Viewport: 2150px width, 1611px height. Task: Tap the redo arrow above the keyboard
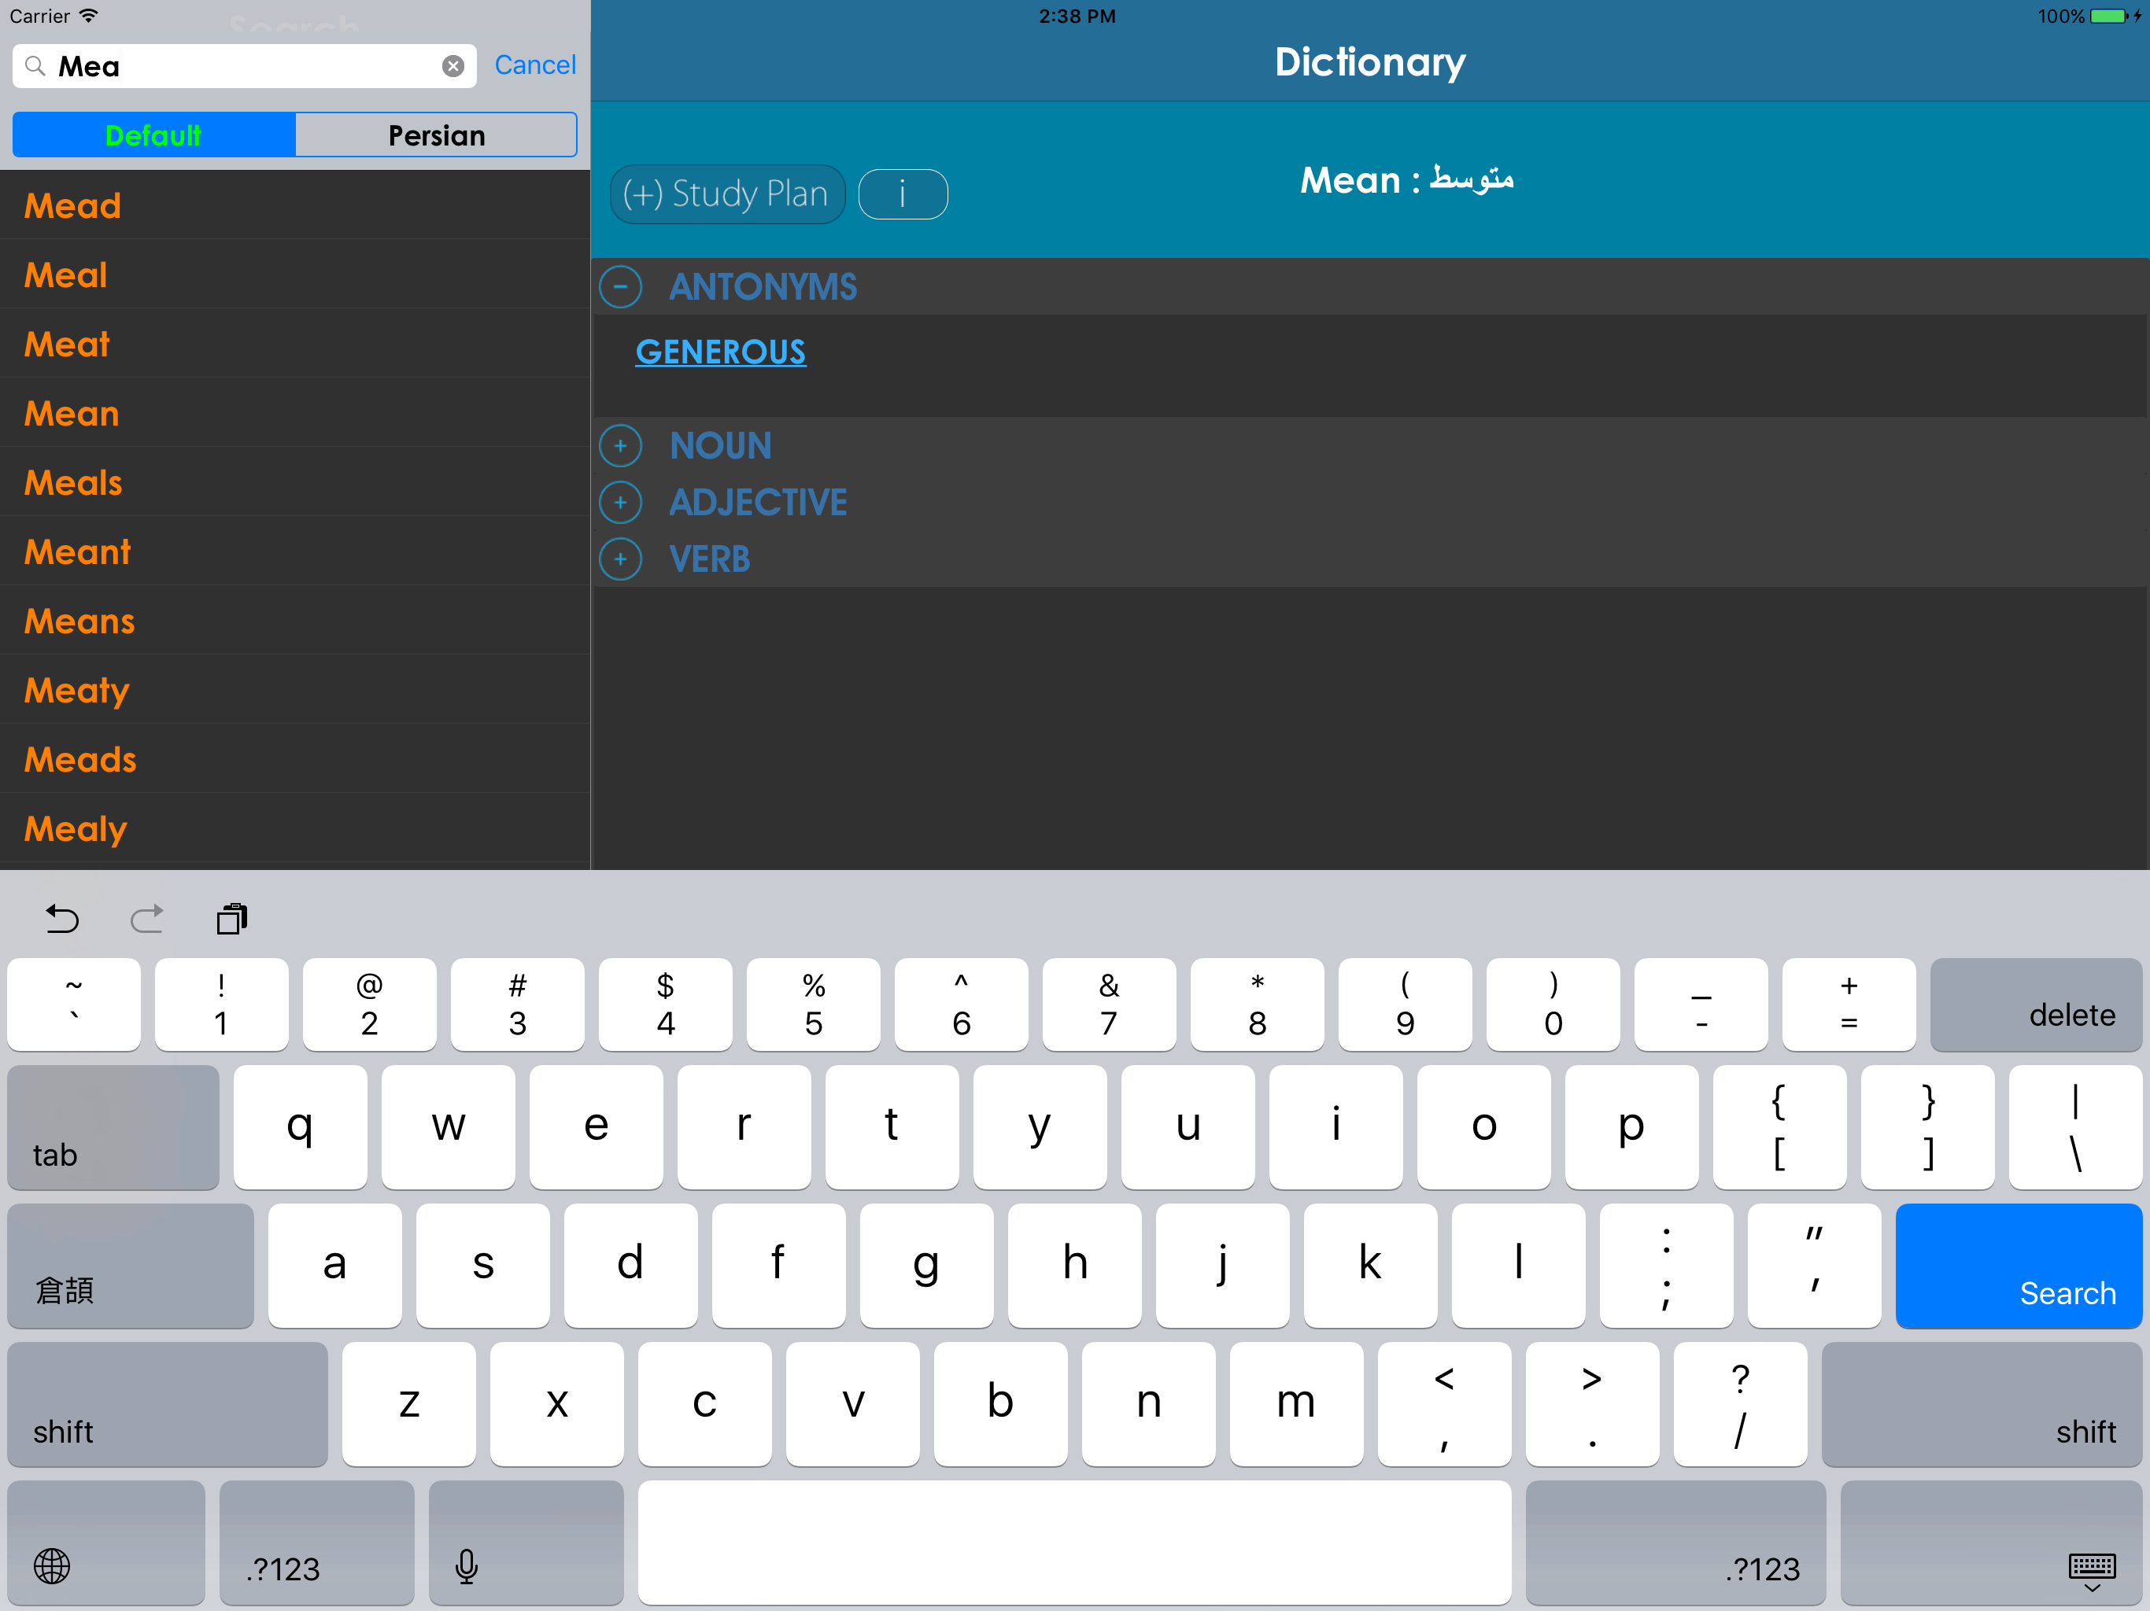146,918
